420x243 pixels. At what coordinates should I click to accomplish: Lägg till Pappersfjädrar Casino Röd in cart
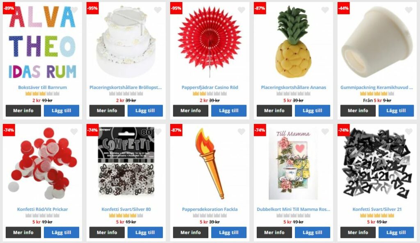(229, 110)
